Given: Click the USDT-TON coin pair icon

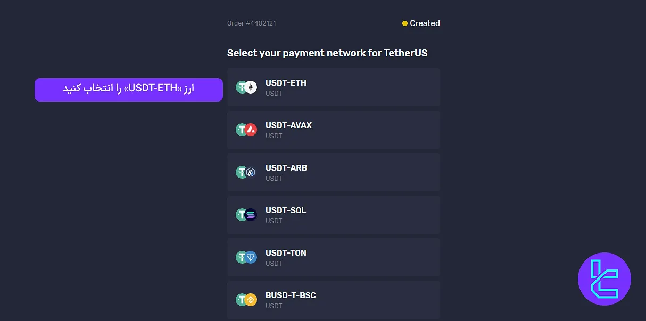Looking at the screenshot, I should pos(246,257).
